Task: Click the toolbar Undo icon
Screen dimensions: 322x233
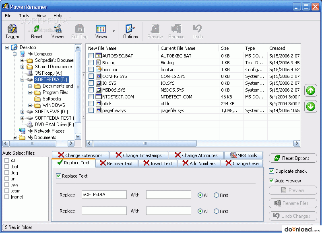Action: coord(198,31)
